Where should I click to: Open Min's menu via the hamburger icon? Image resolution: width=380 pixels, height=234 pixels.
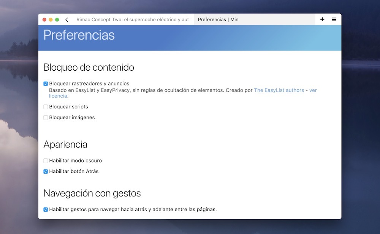[334, 19]
